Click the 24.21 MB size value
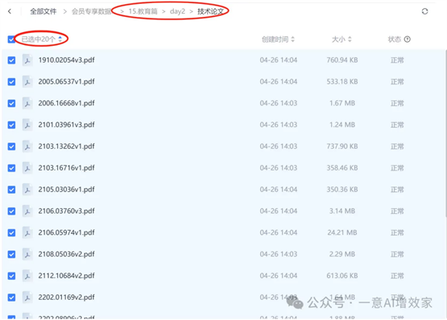 [342, 232]
